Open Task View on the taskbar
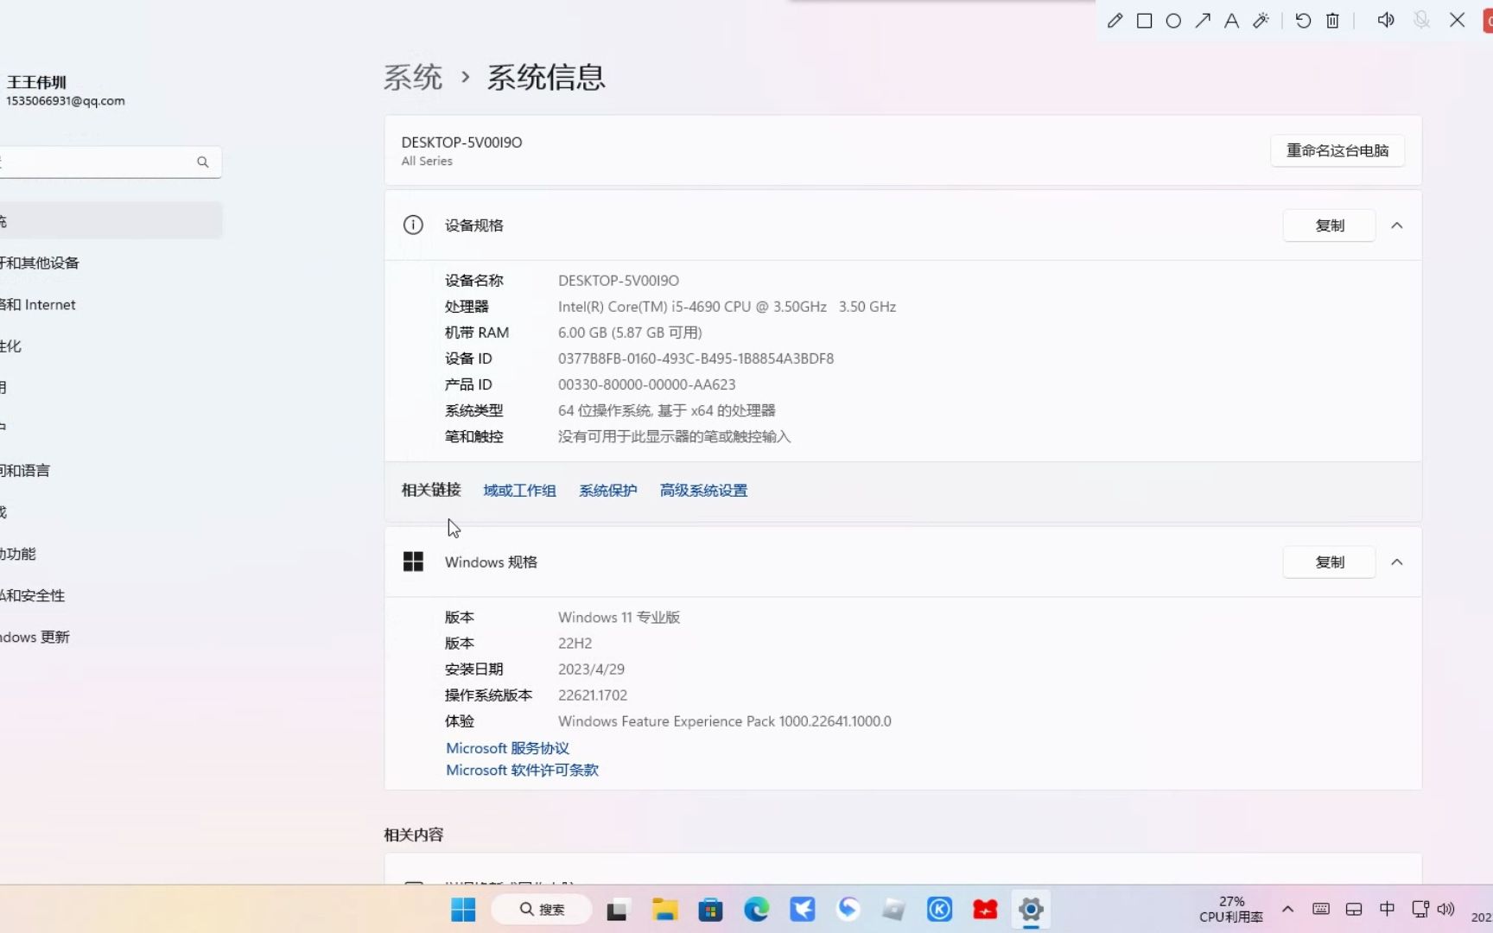The image size is (1493, 933). coord(617,910)
